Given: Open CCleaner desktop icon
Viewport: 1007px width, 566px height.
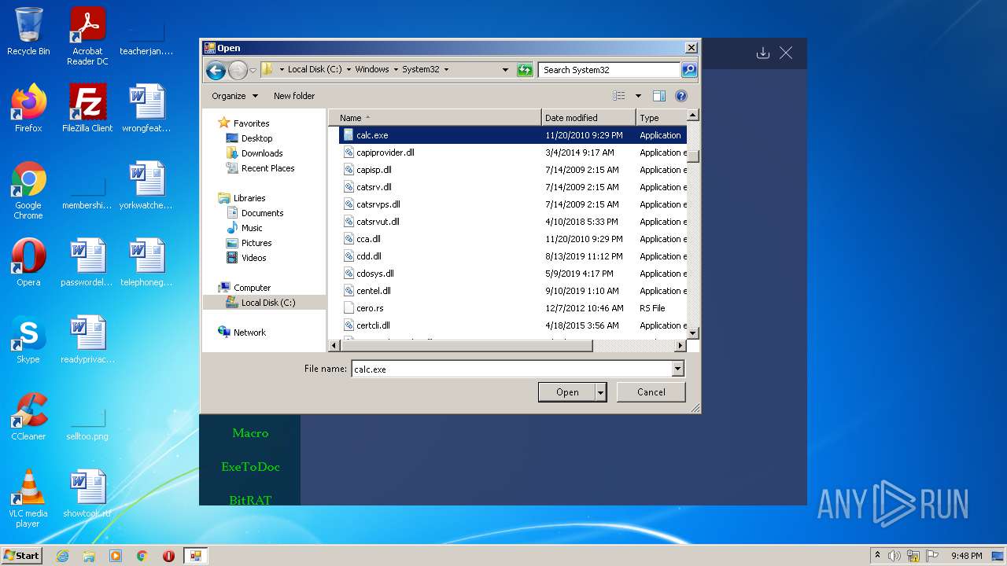Looking at the screenshot, I should pyautogui.click(x=28, y=417).
